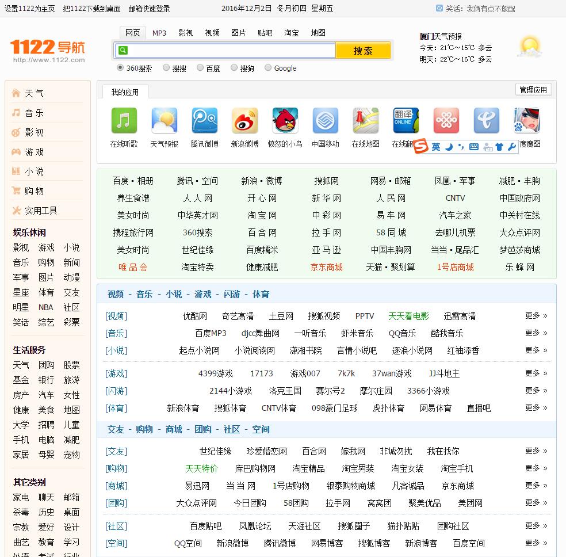Screen dimensions: 566x557
Task: Expand 更多 in the 视频 row
Action: (536, 315)
